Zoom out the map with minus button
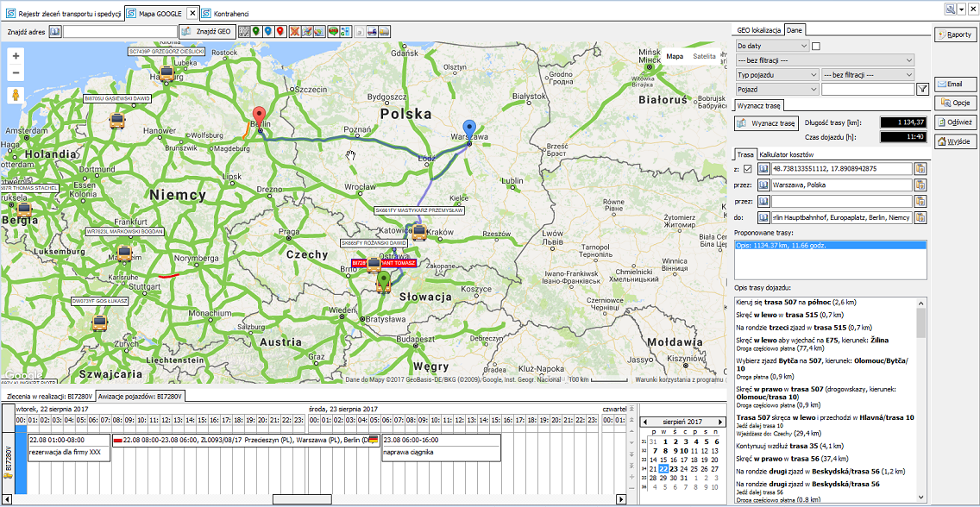The image size is (980, 507). (x=16, y=72)
